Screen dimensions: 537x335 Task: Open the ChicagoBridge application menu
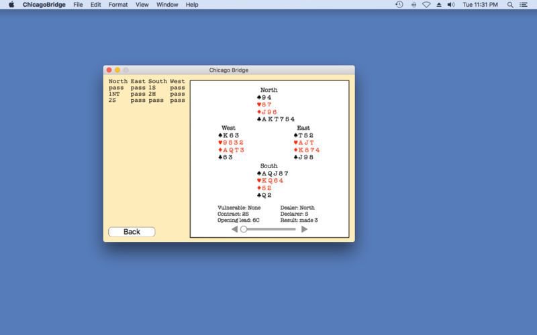point(44,5)
